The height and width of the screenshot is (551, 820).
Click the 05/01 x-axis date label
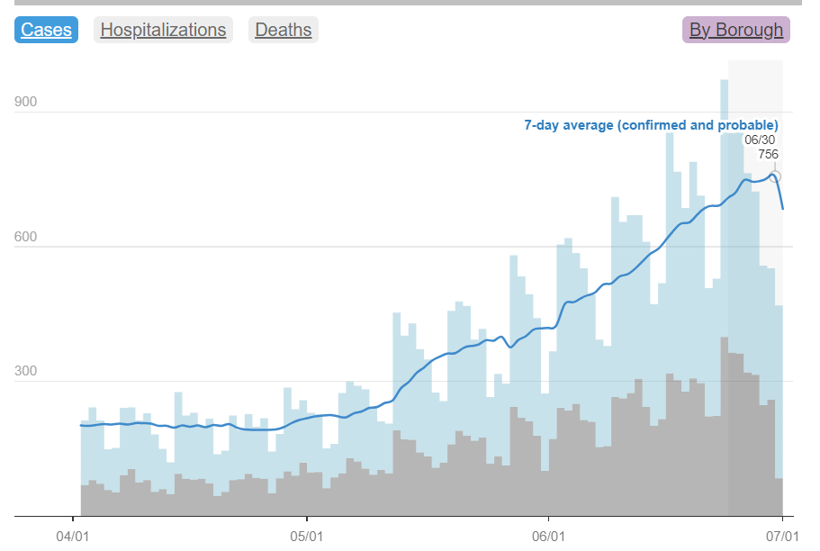307,536
